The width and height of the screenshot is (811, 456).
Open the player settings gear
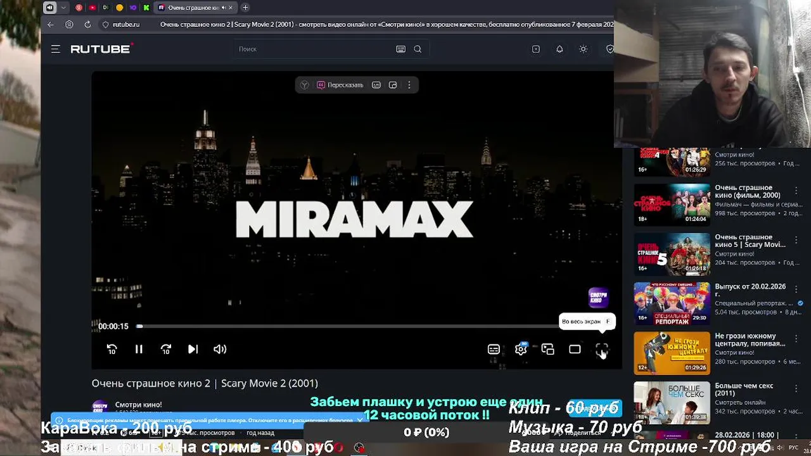click(x=521, y=349)
